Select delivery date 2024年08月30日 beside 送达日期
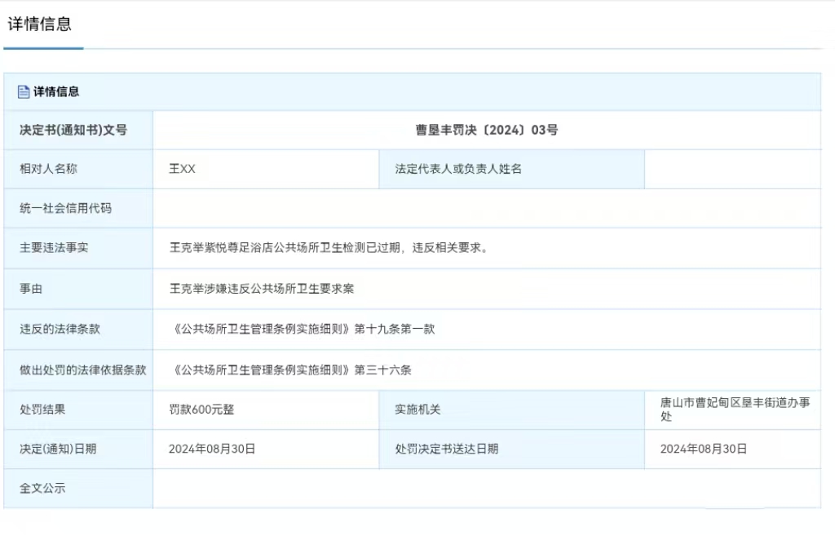The image size is (835, 536). (704, 450)
